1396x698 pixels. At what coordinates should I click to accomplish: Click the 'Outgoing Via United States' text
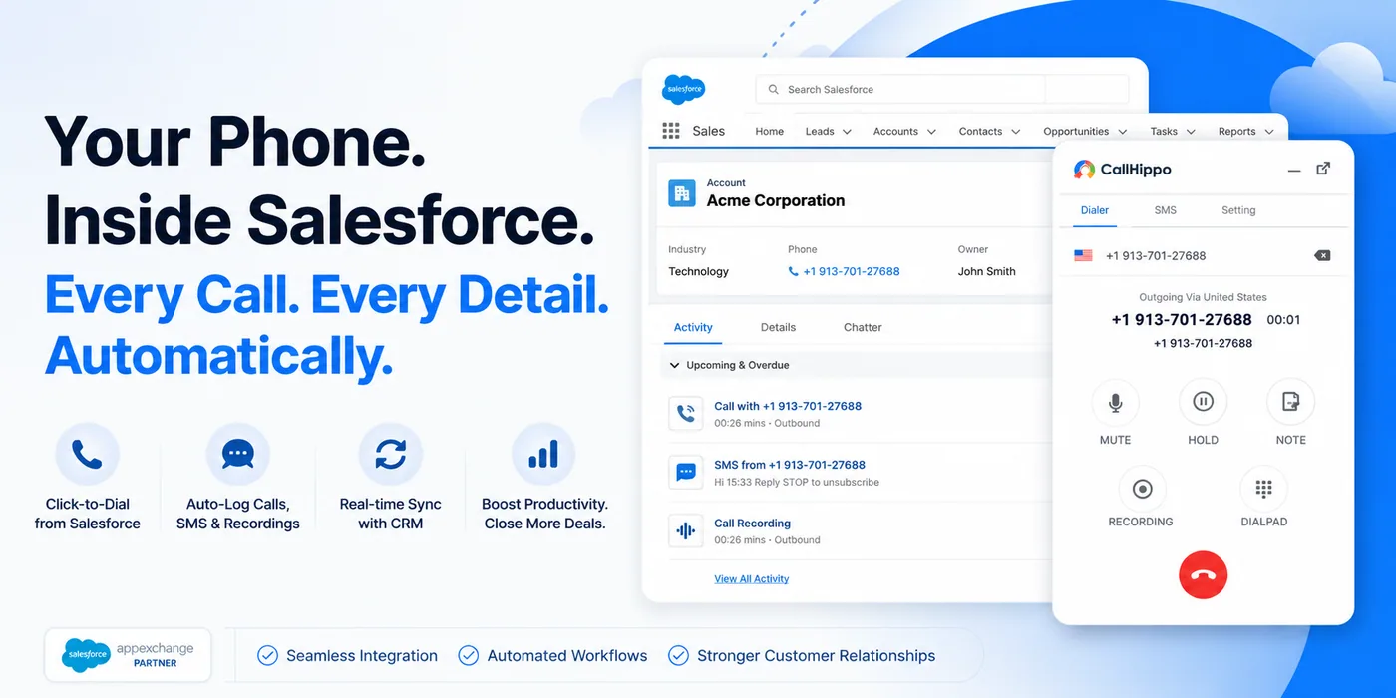tap(1203, 297)
